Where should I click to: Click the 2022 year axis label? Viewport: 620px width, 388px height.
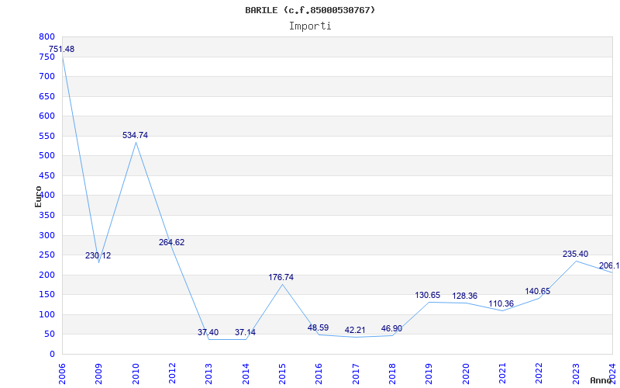(539, 374)
